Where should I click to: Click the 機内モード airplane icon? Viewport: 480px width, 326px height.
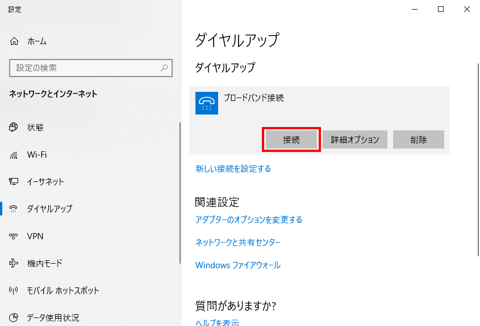14,263
